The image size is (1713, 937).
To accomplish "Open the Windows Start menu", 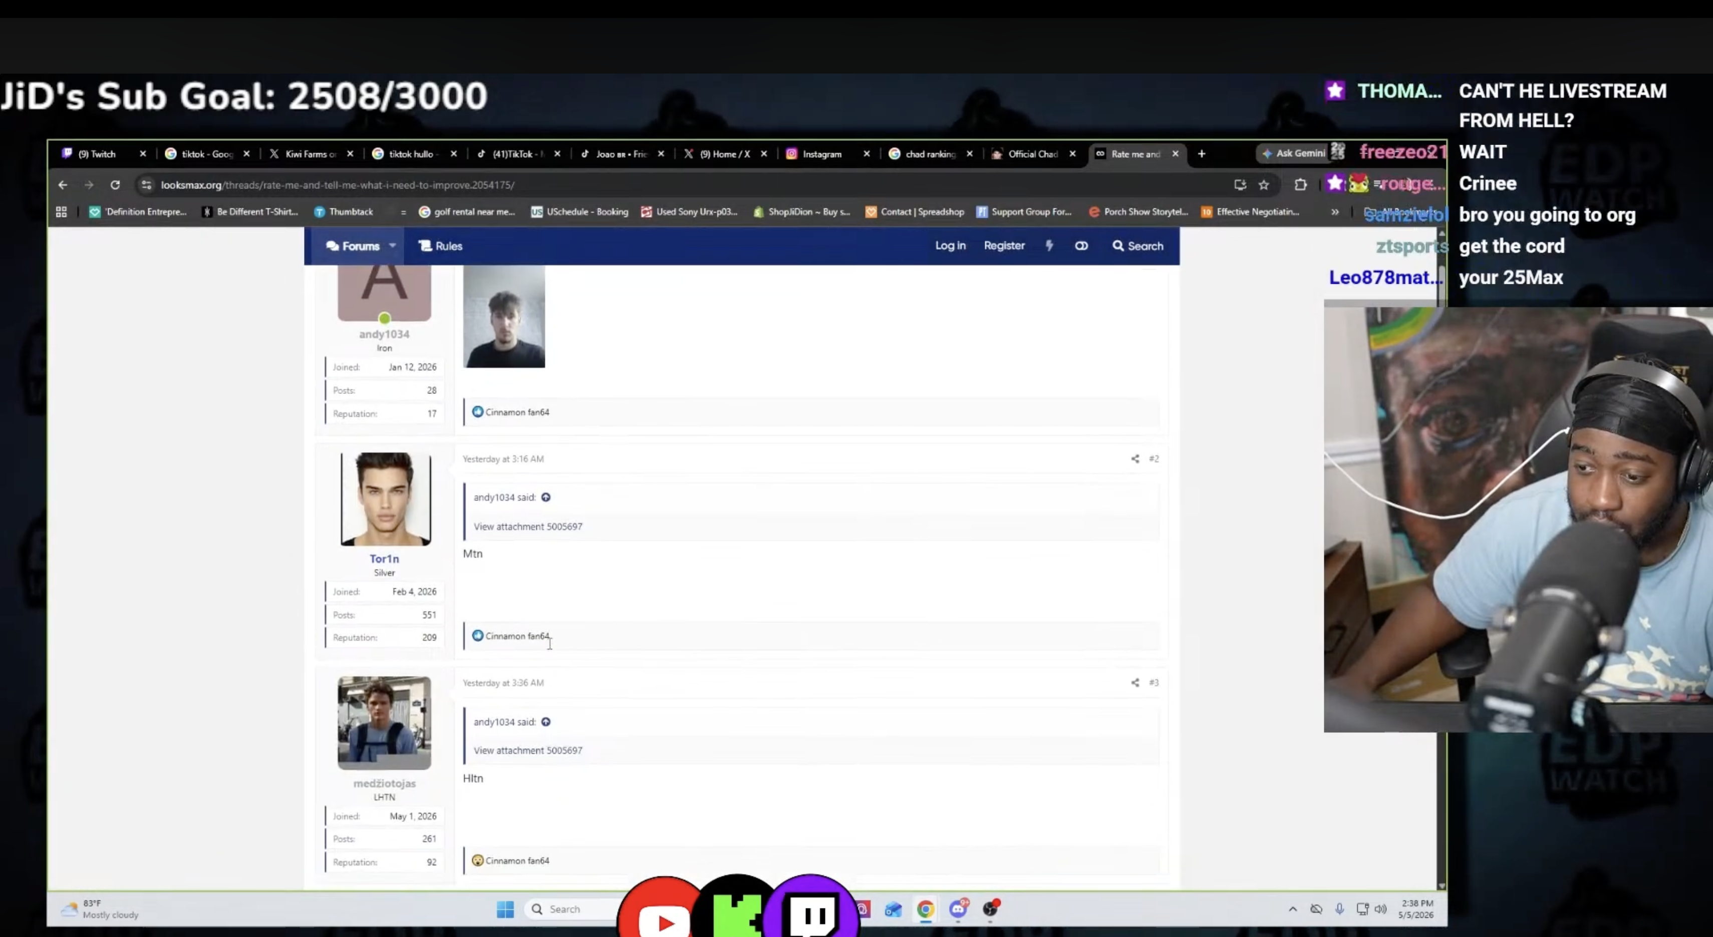I will pyautogui.click(x=505, y=909).
